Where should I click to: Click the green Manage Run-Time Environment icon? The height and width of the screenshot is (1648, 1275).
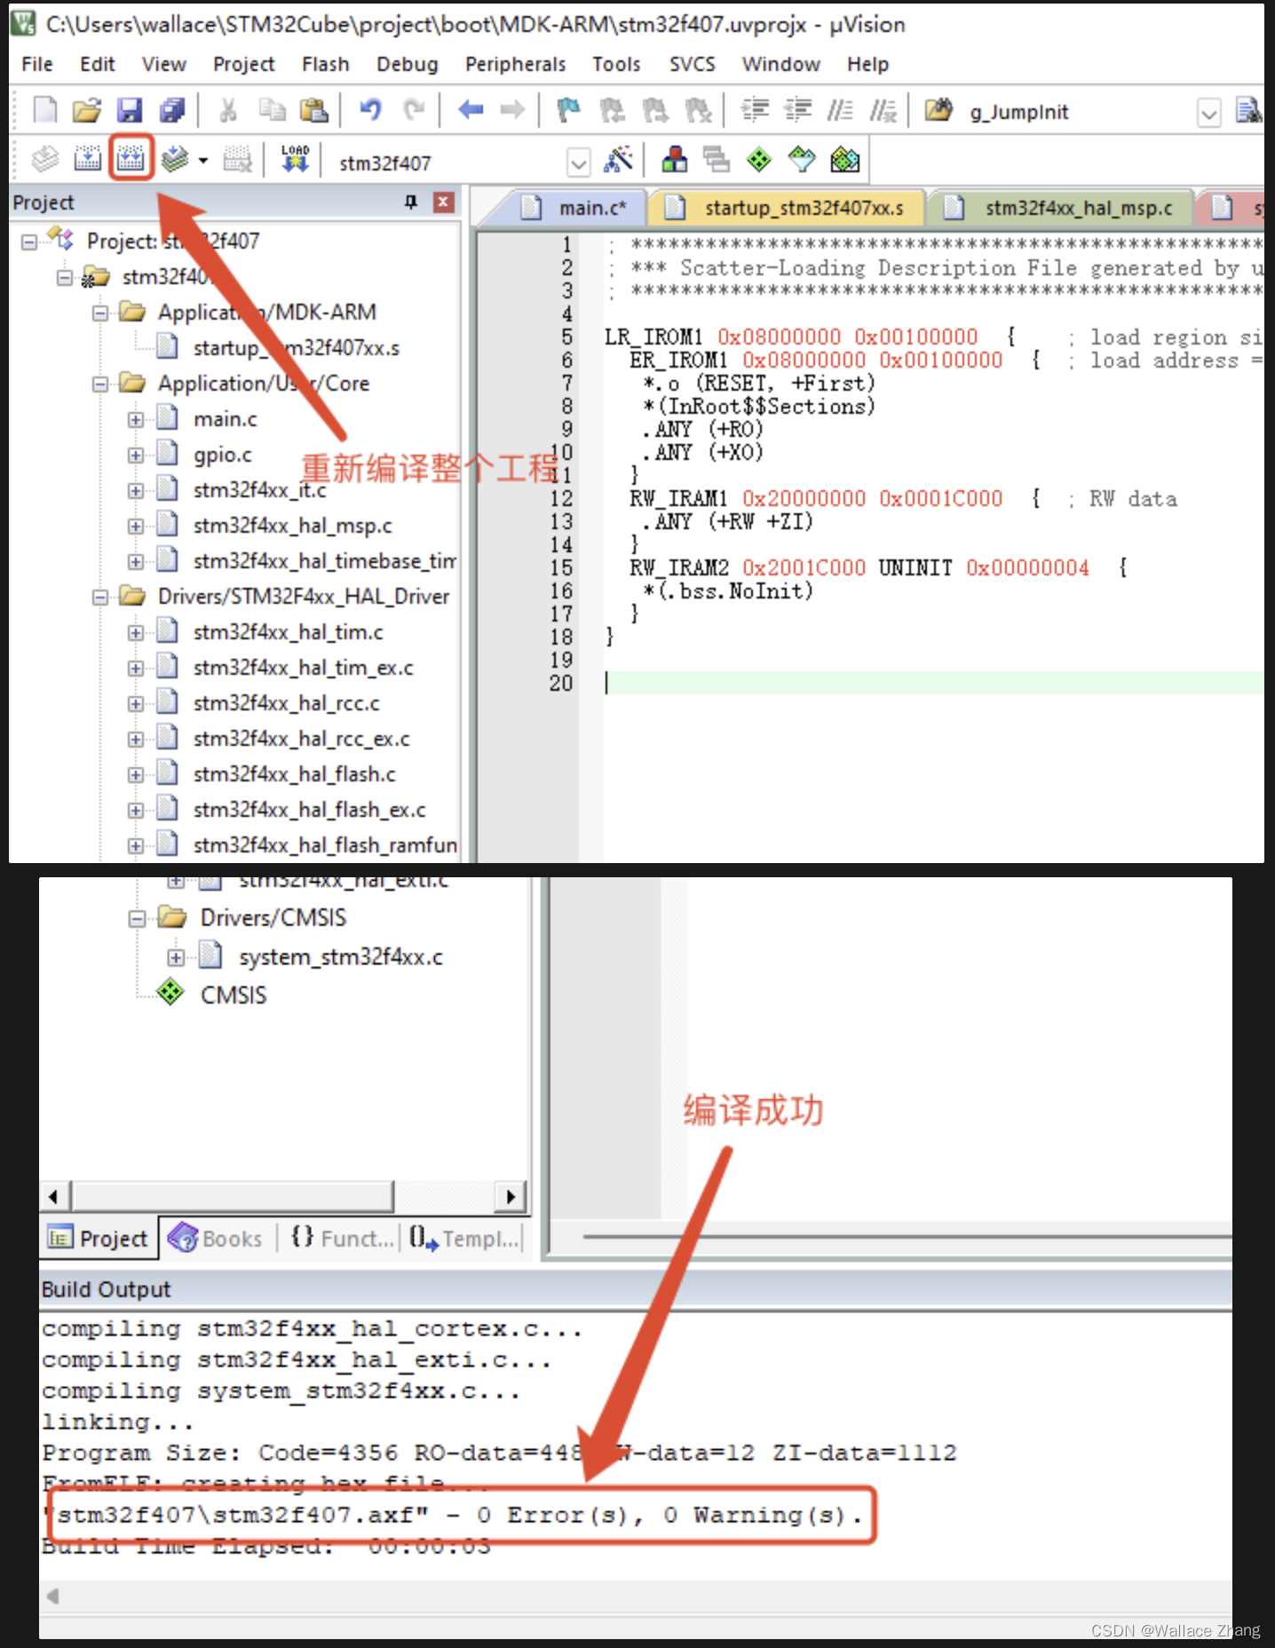759,160
